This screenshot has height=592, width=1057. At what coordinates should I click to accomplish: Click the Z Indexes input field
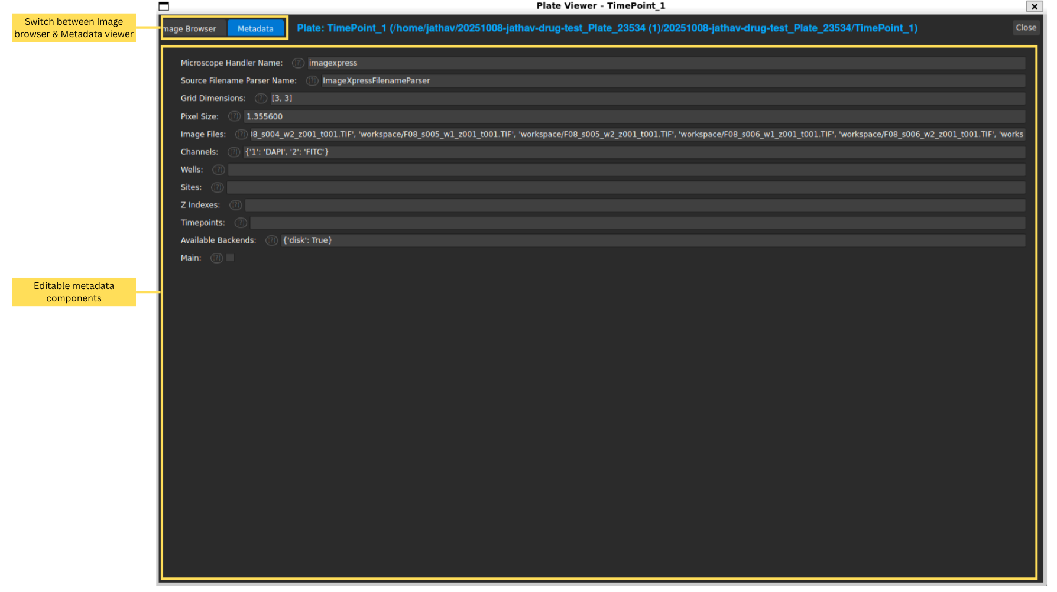pos(636,205)
